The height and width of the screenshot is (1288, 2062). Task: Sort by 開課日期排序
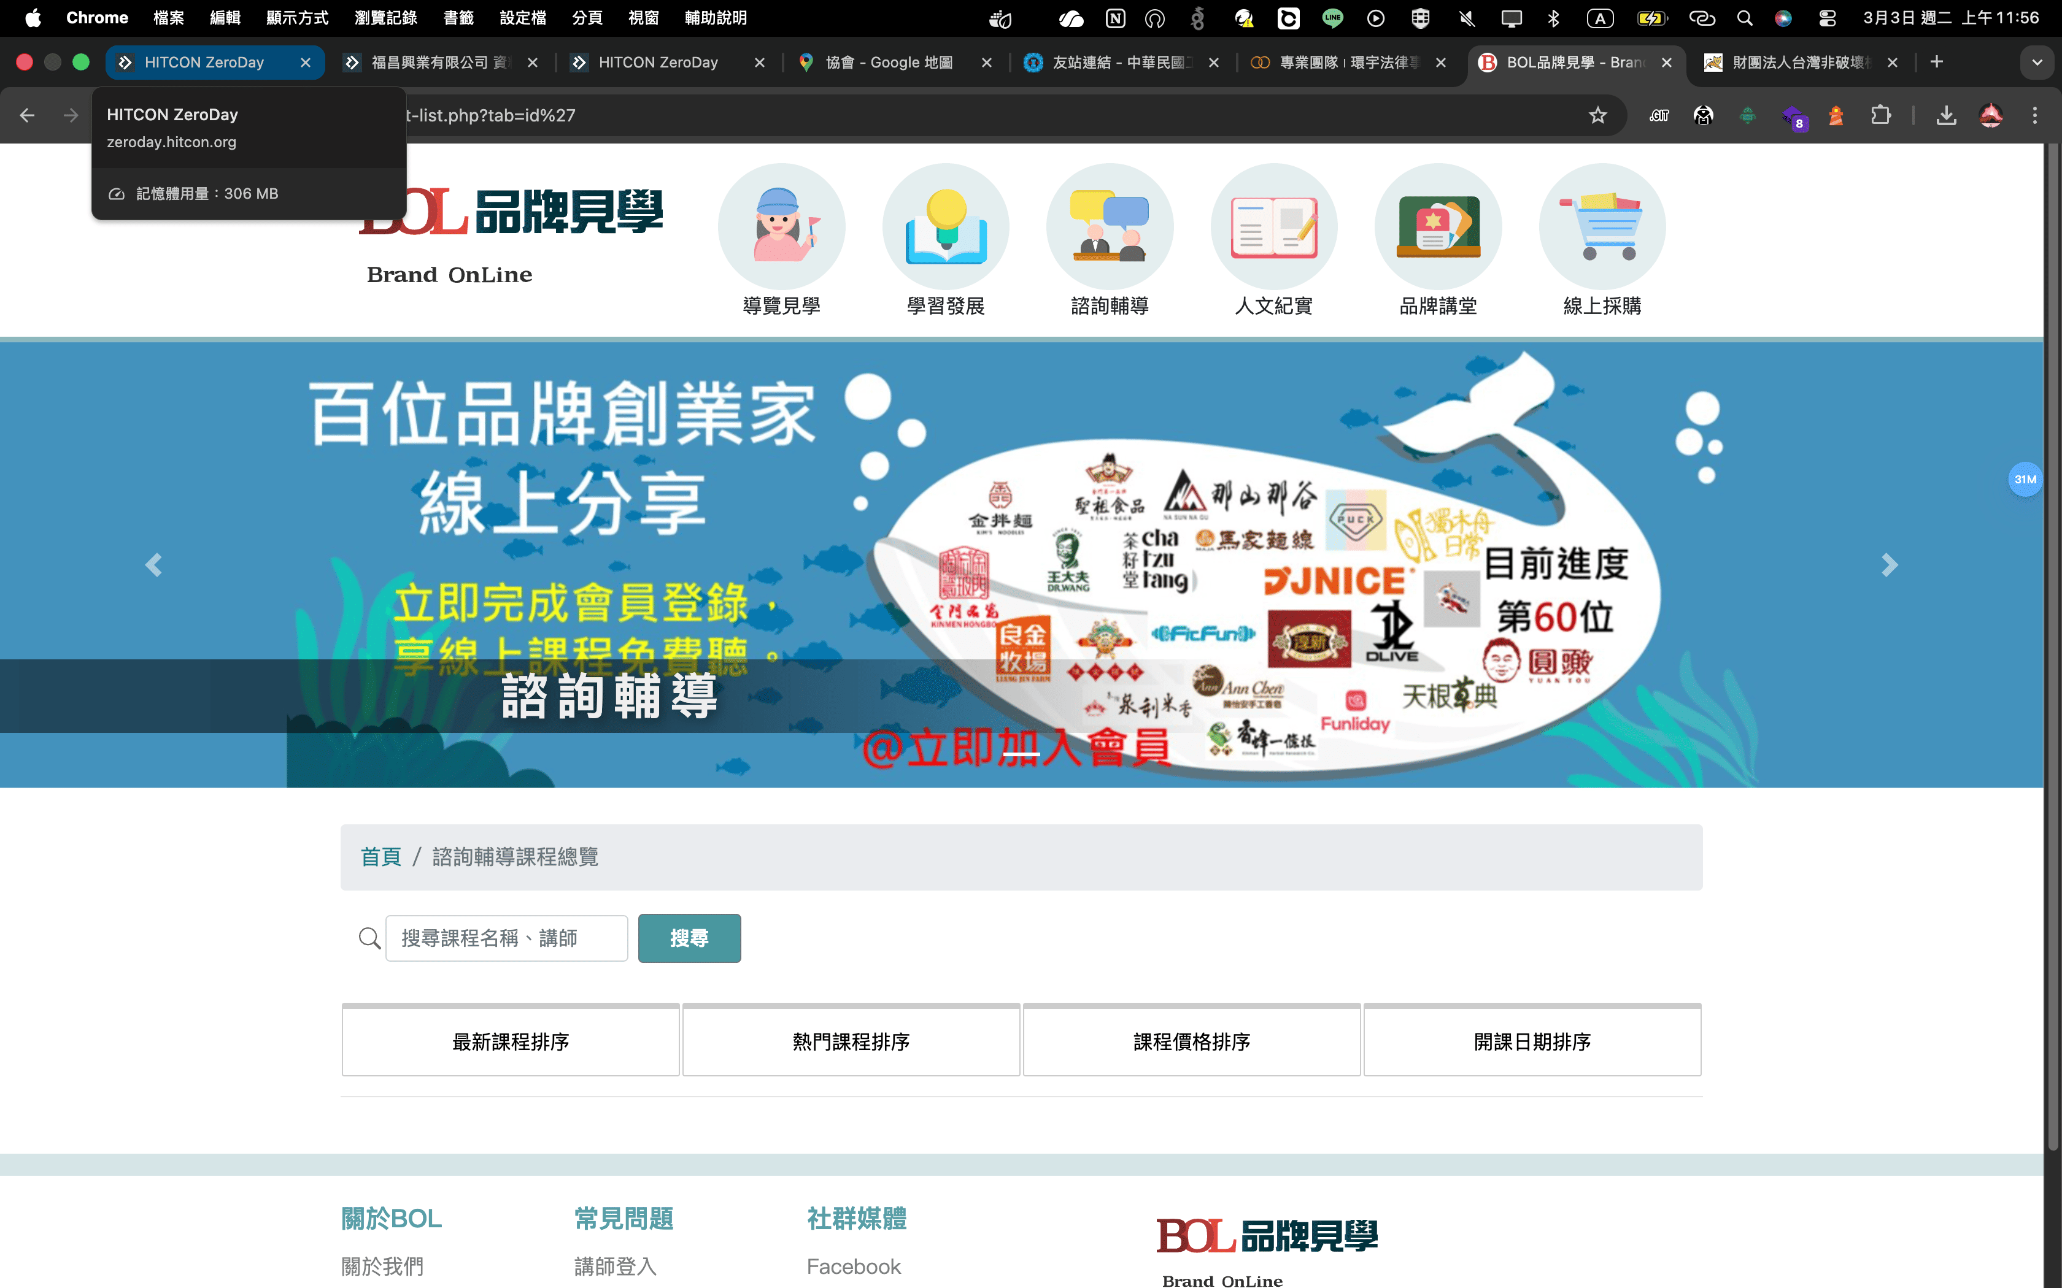click(1532, 1041)
